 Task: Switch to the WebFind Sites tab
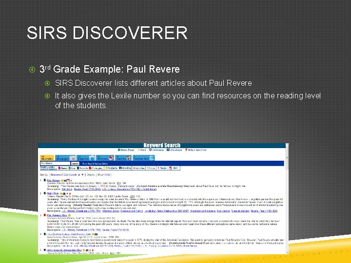143,158
